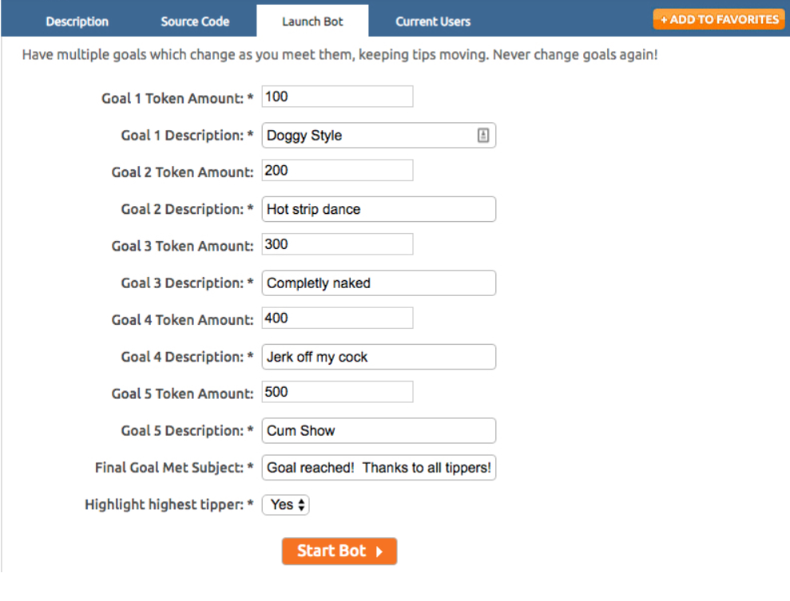The width and height of the screenshot is (790, 601).
Task: Click the Add to Favorites button
Action: [x=719, y=19]
